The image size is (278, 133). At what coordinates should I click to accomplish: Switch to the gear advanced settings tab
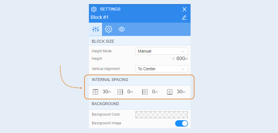pos(108,29)
